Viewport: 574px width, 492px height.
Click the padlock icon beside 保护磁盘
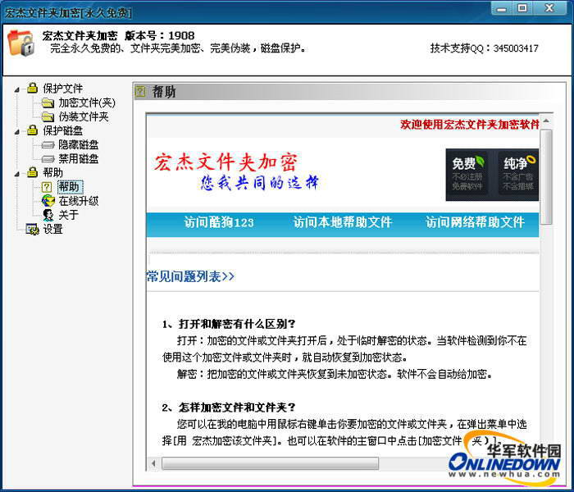point(32,130)
